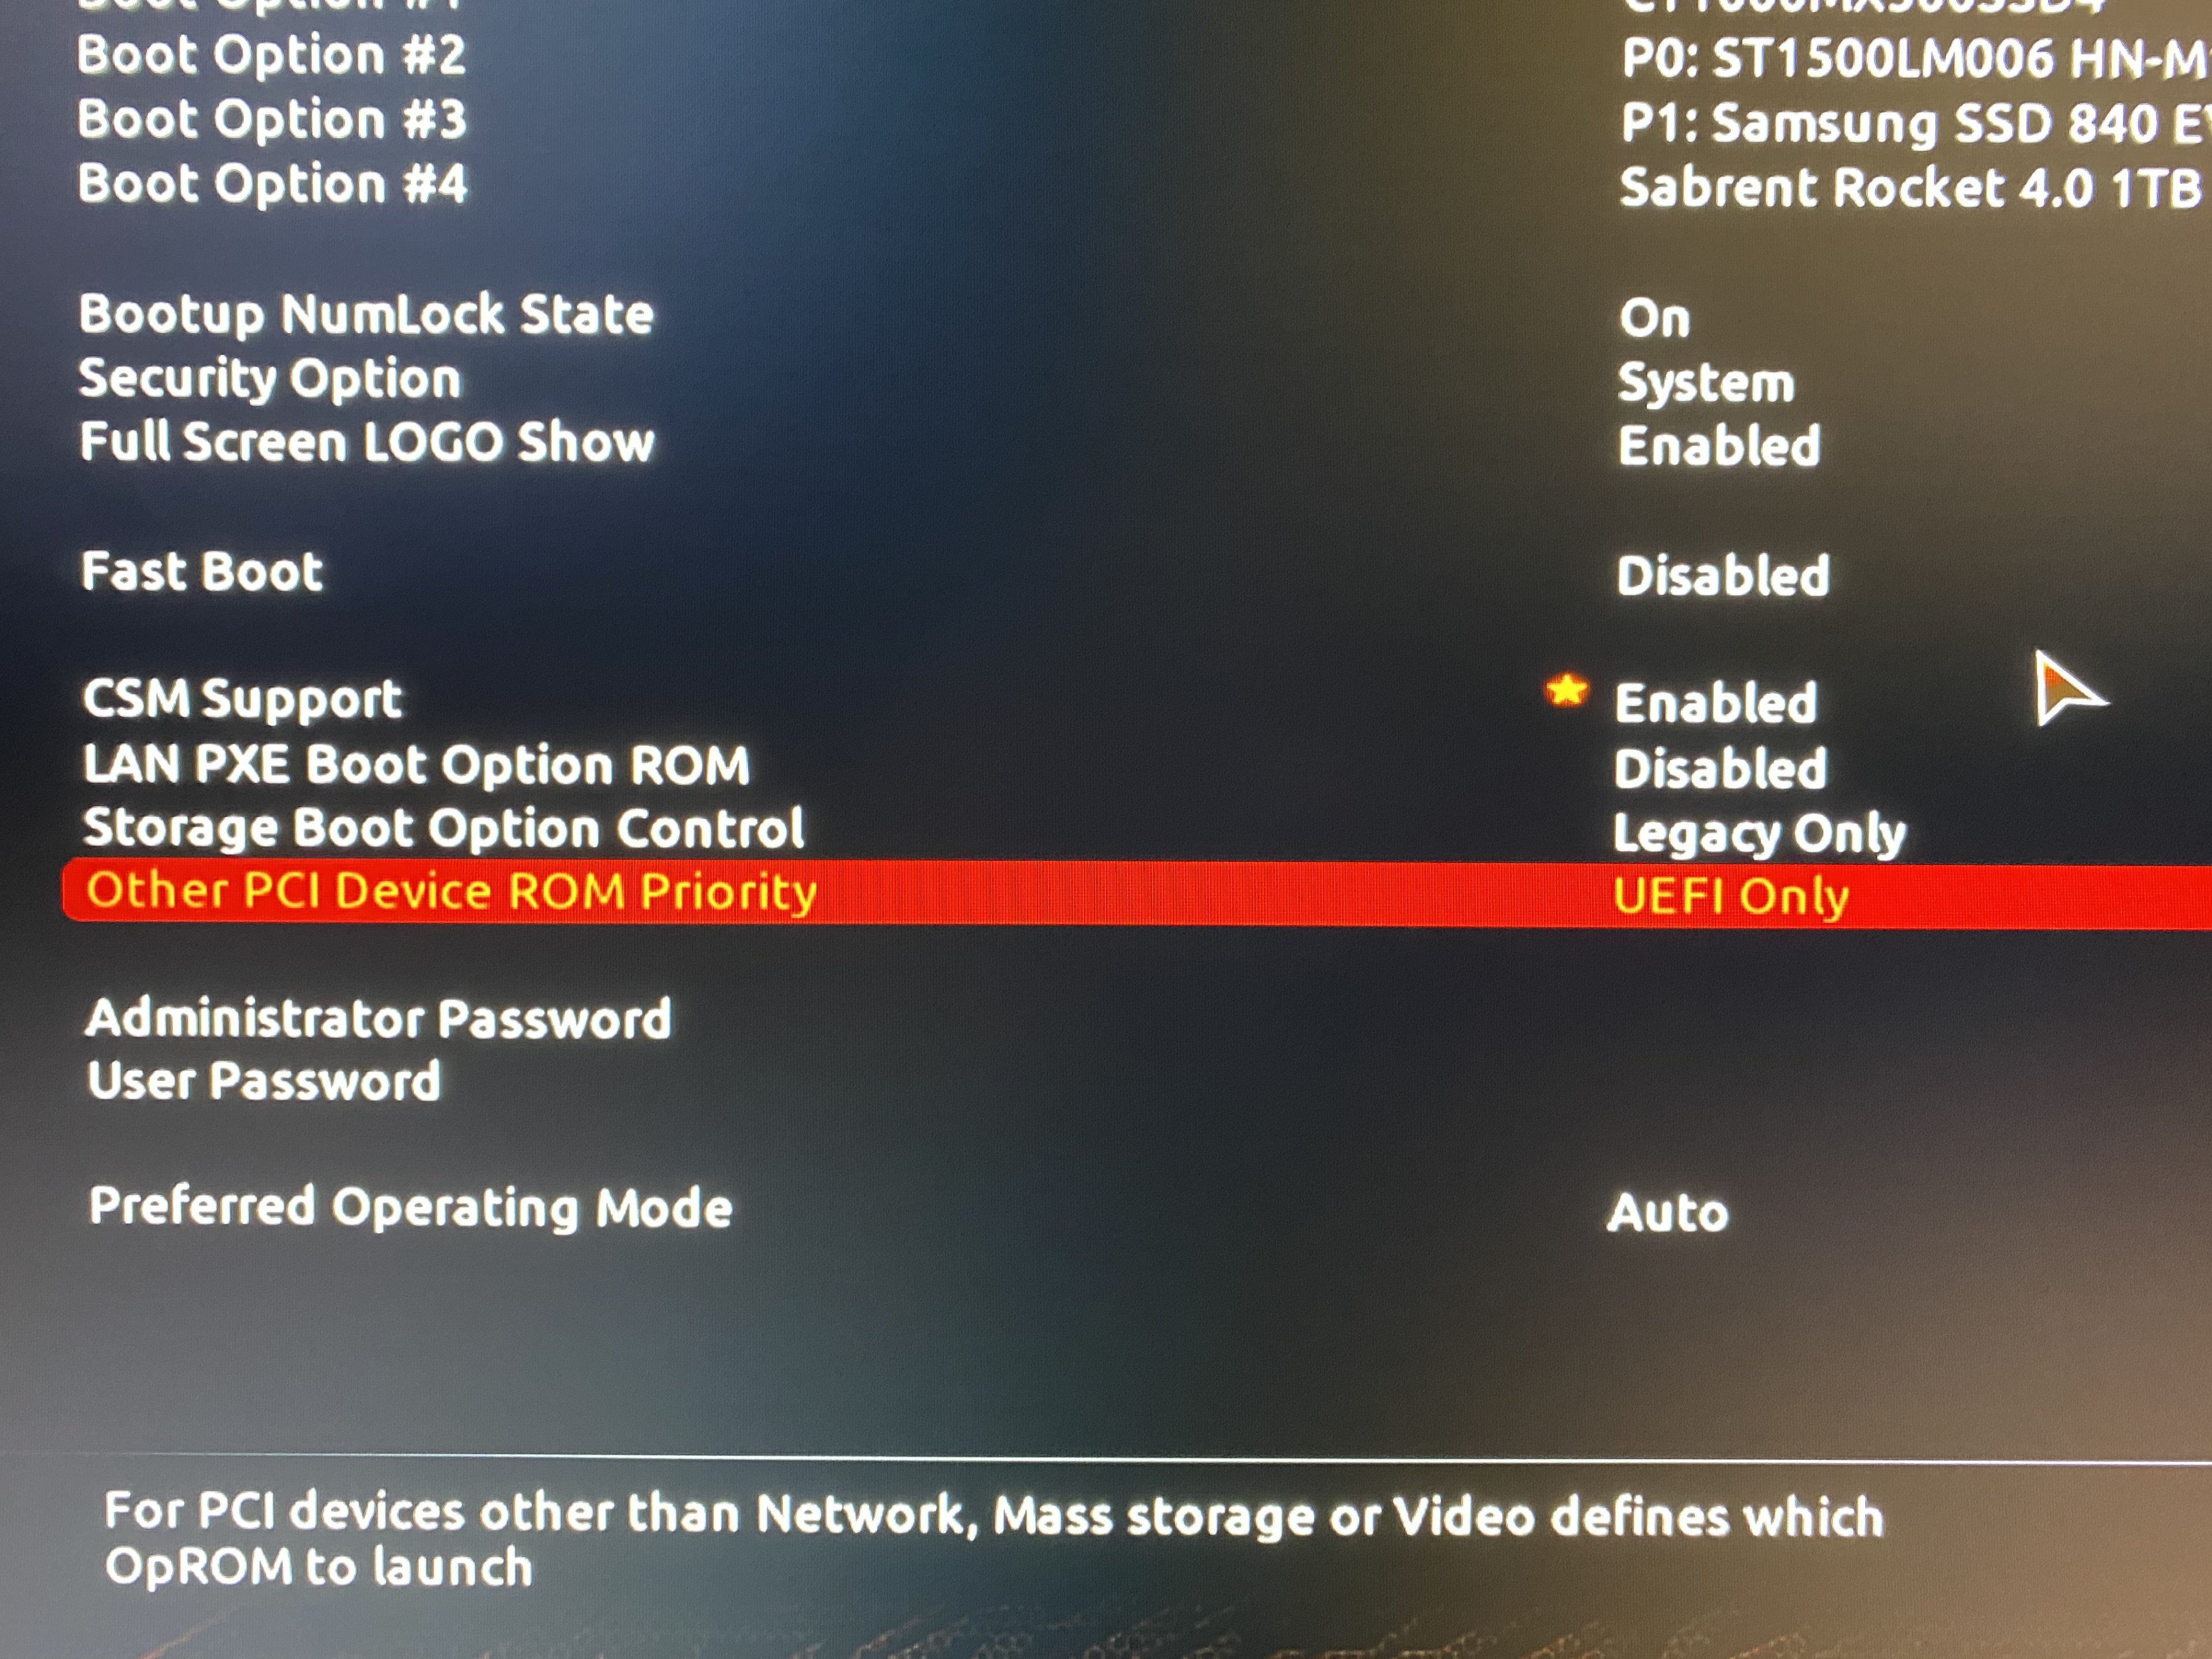The height and width of the screenshot is (1659, 2212).
Task: Click the orange star next to CSM Support
Action: click(x=1566, y=690)
